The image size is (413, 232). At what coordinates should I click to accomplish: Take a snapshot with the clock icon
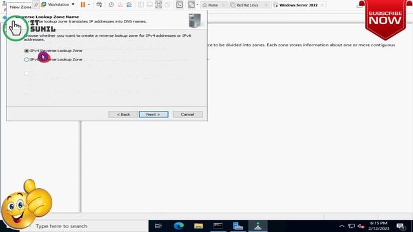tap(111, 5)
